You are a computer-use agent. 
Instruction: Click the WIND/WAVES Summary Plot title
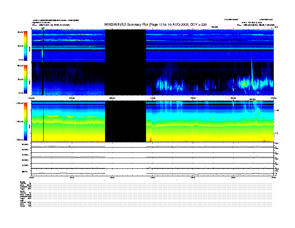click(x=155, y=25)
